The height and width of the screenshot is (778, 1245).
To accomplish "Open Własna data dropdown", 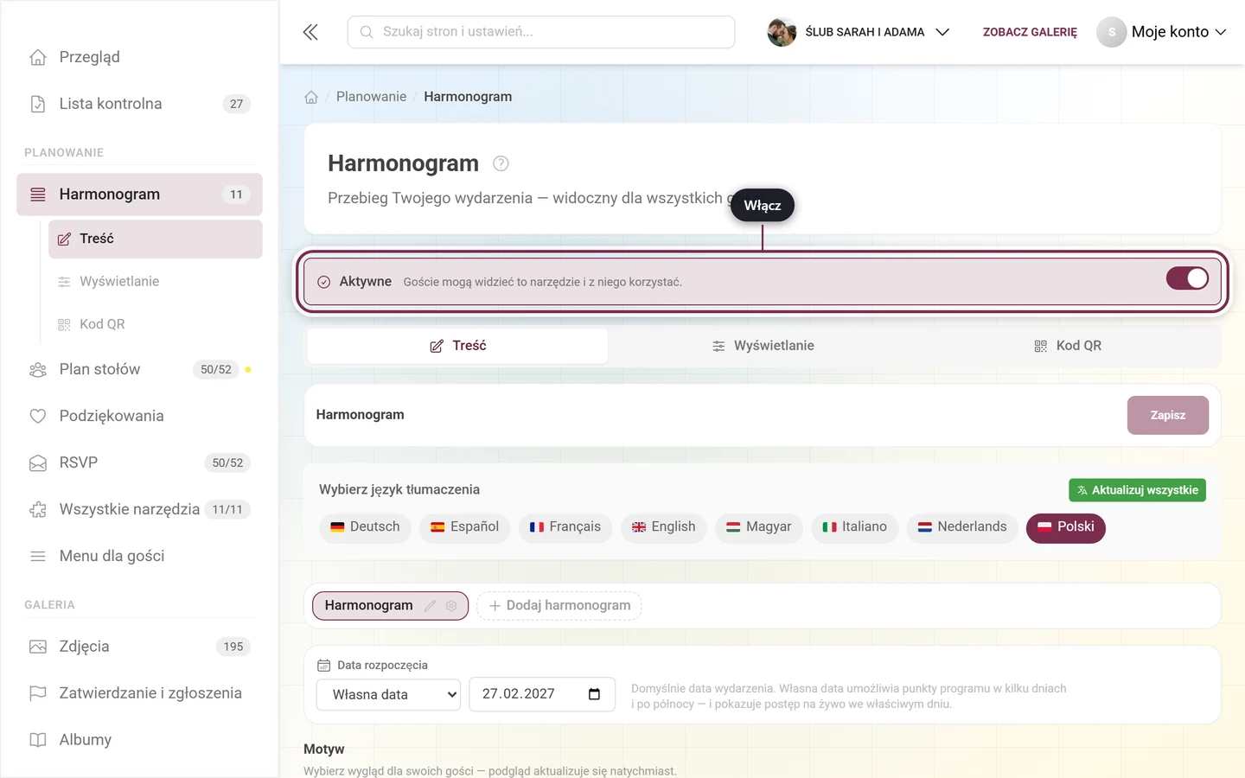I will [x=388, y=694].
